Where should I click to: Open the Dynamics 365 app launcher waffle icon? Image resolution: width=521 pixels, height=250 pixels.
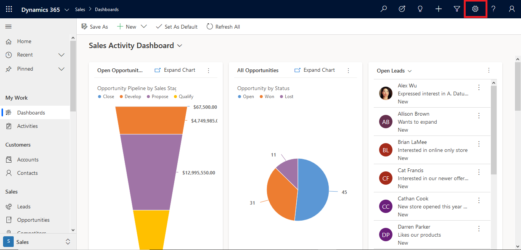8,8
